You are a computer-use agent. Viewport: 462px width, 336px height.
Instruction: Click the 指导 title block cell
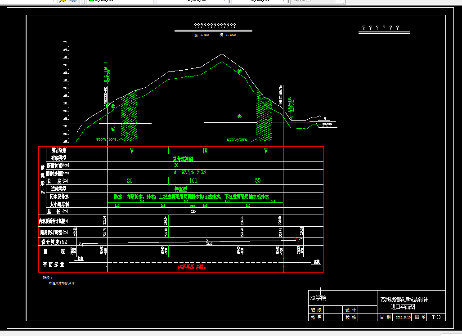click(316, 318)
